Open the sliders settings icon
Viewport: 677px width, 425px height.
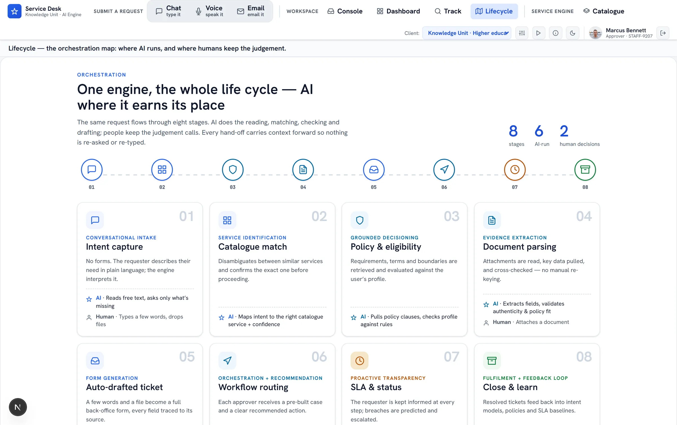click(522, 33)
